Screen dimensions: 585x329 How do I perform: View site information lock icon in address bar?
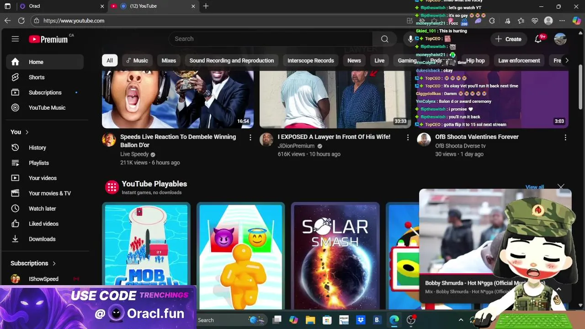[36, 21]
